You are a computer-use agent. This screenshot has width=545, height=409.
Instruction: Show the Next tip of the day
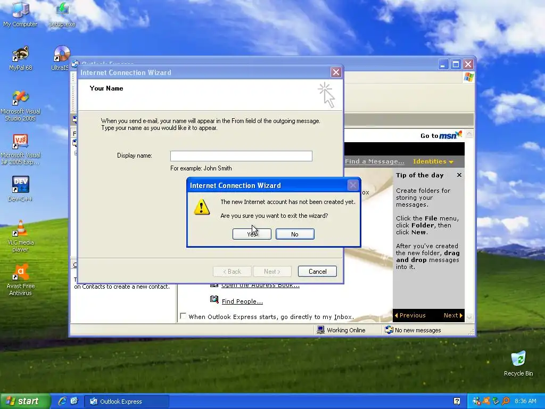pyautogui.click(x=453, y=315)
